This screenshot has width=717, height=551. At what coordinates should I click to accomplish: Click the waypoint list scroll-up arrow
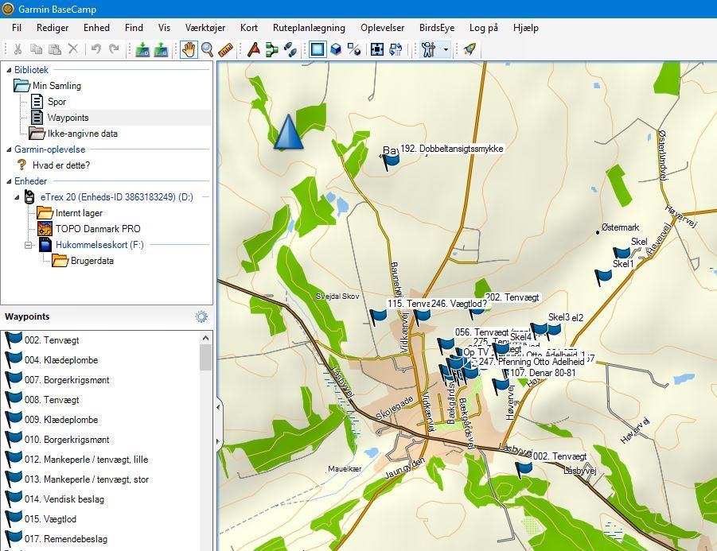point(205,338)
